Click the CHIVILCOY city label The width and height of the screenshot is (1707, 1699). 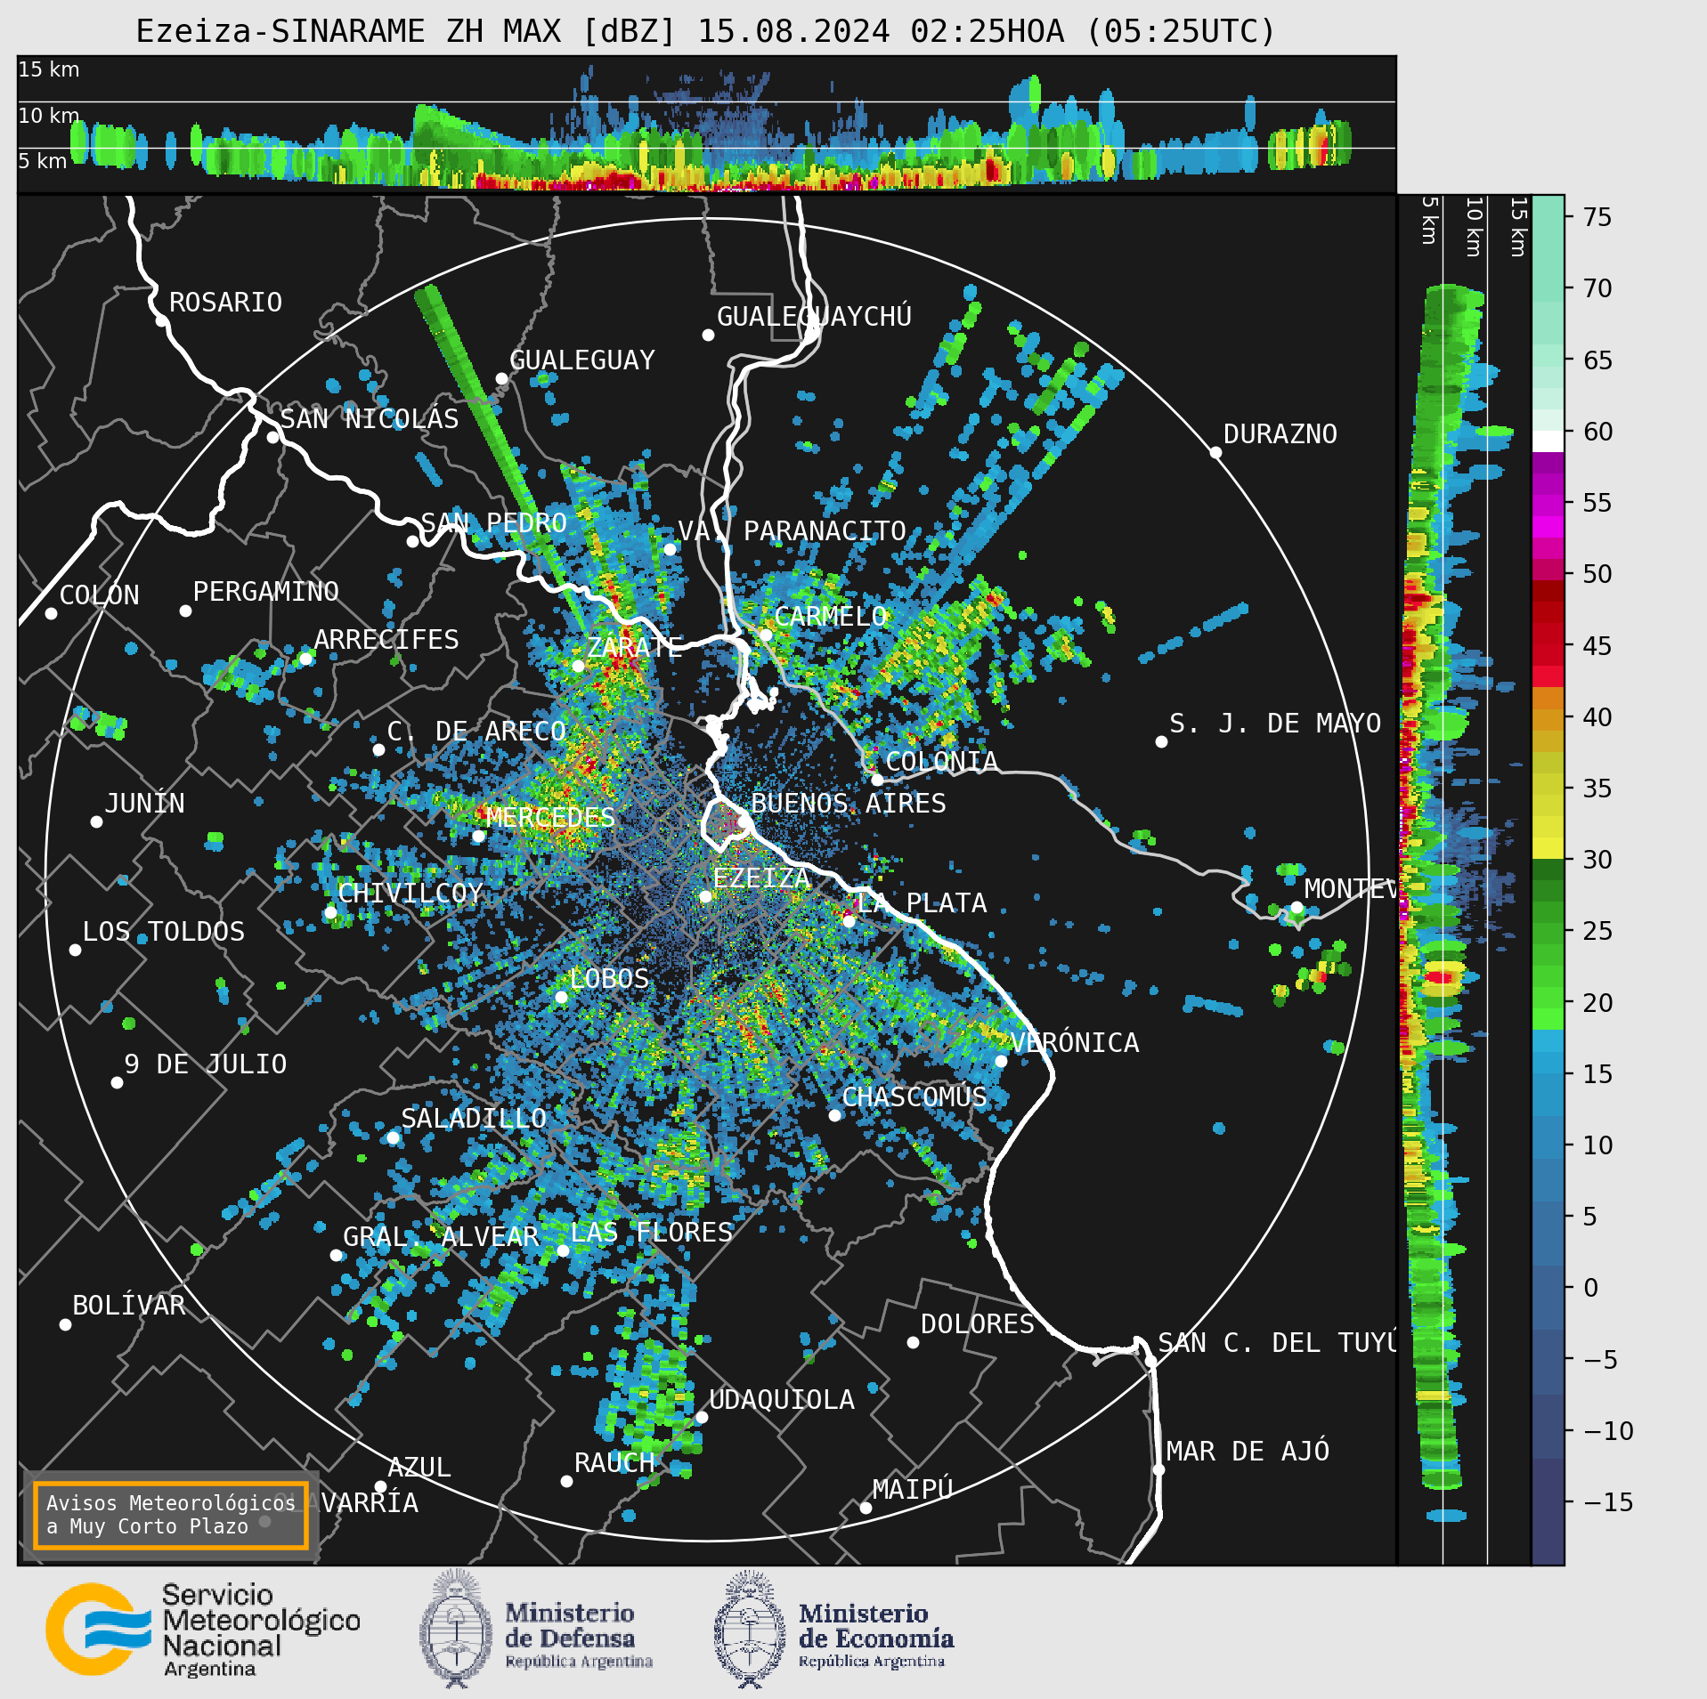(x=410, y=894)
